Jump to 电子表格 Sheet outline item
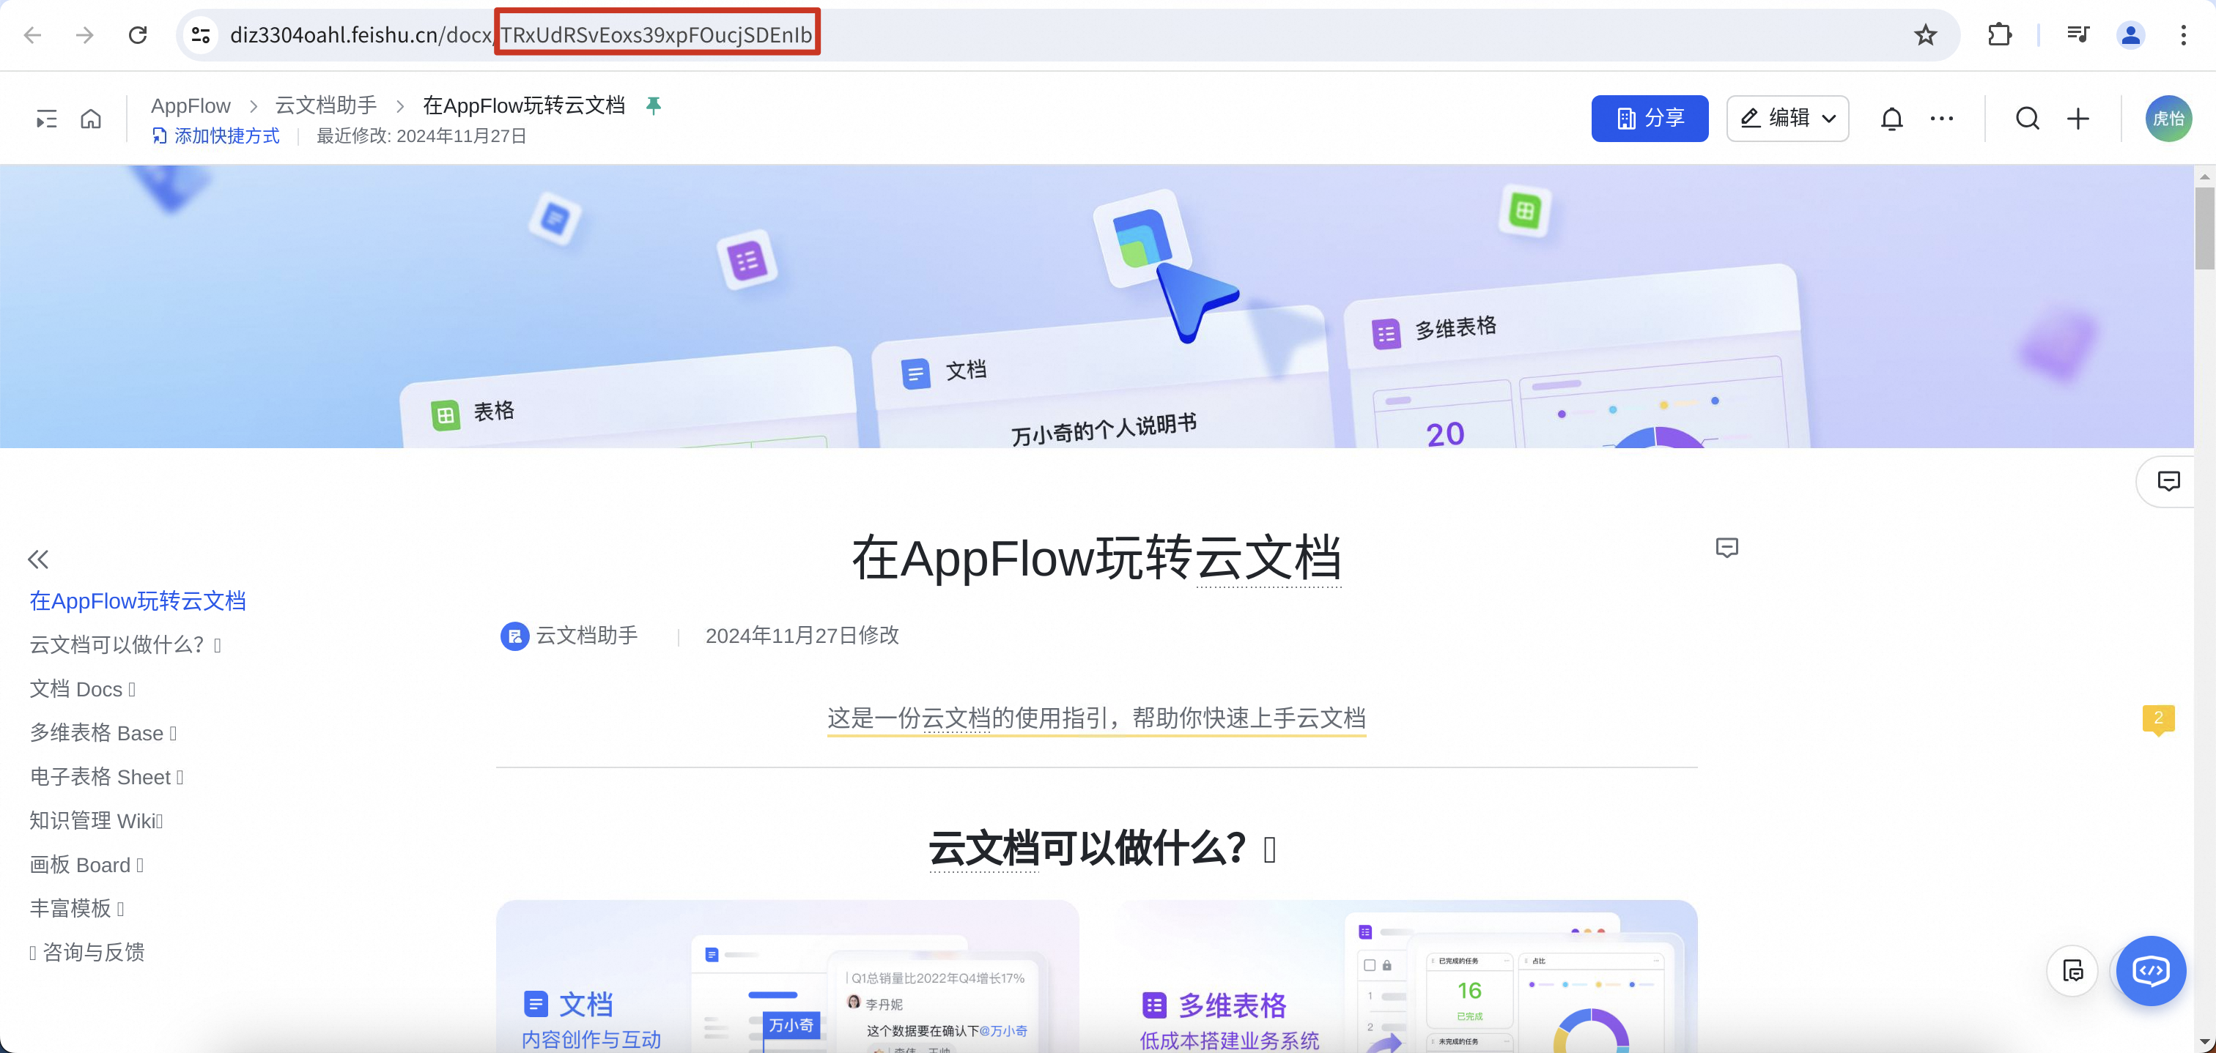Viewport: 2216px width, 1053px height. pyautogui.click(x=107, y=776)
